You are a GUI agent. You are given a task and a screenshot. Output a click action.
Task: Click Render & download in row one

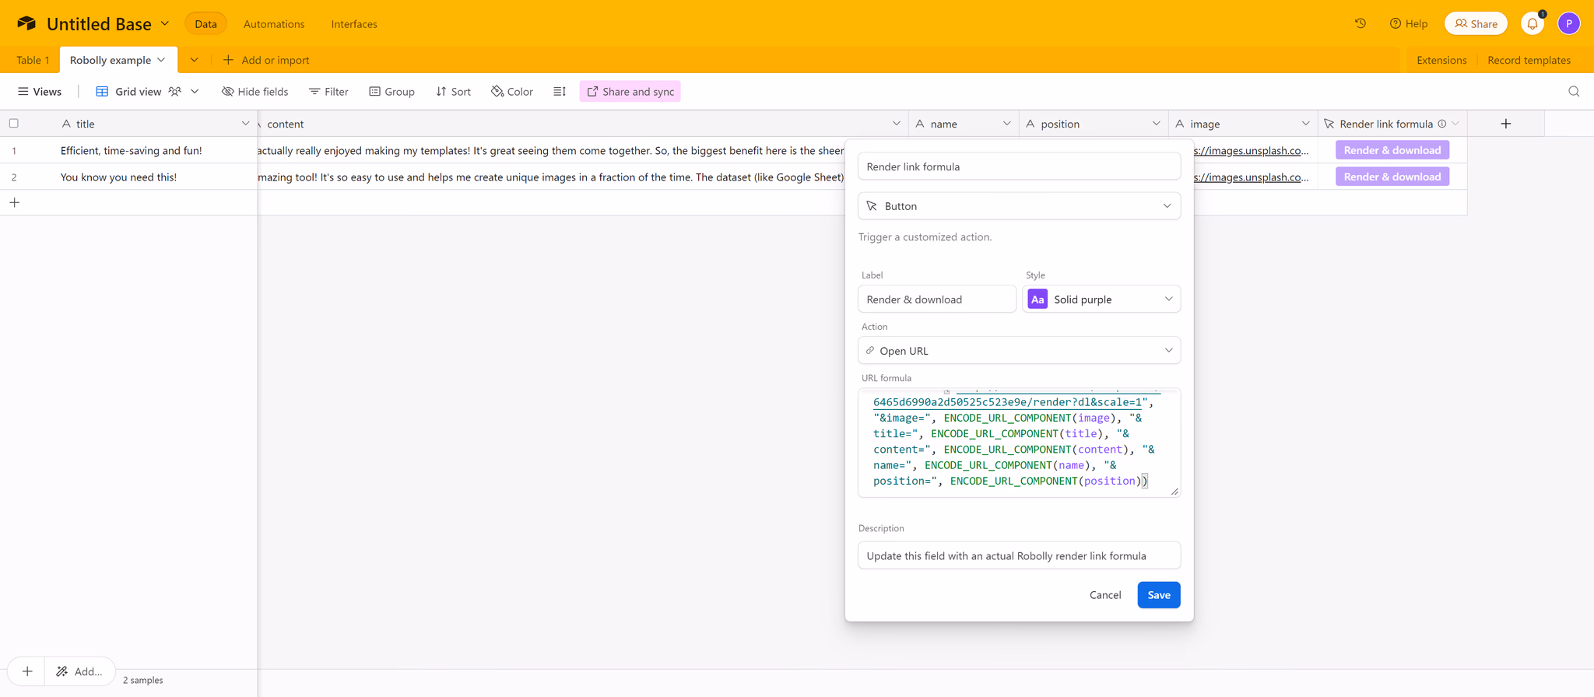1392,150
